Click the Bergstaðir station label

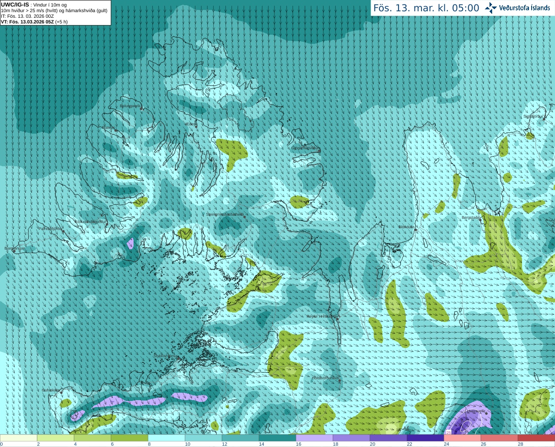471,217
